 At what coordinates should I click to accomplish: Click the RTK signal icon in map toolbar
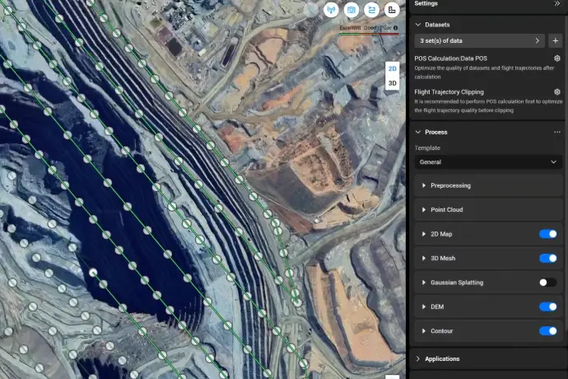(333, 10)
